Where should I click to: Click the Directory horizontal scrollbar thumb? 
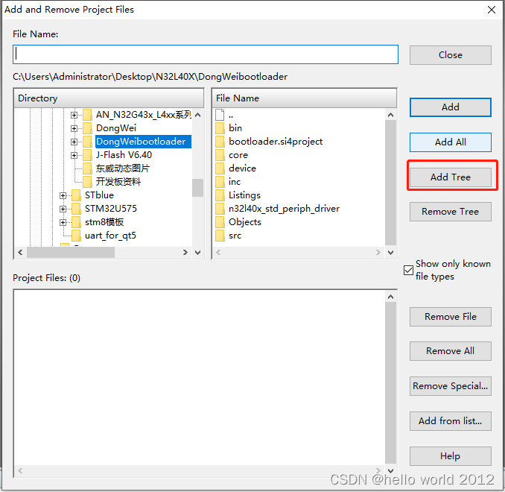71,253
